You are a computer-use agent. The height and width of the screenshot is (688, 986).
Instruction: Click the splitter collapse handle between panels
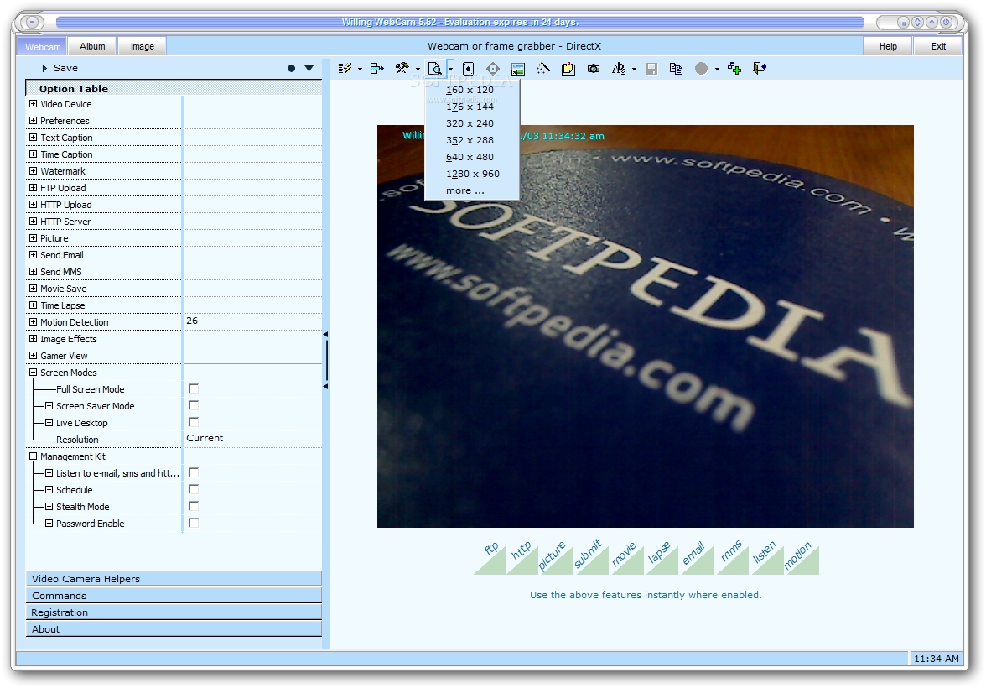[325, 360]
